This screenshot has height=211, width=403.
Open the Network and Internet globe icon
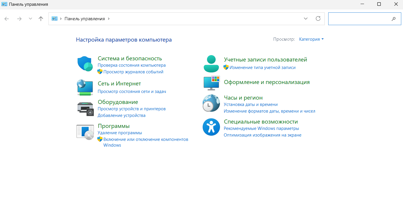point(85,87)
